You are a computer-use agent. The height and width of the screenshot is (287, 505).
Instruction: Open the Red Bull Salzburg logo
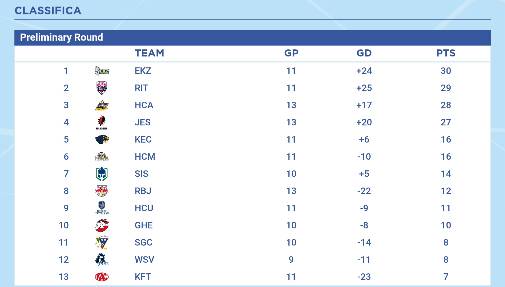(x=102, y=191)
